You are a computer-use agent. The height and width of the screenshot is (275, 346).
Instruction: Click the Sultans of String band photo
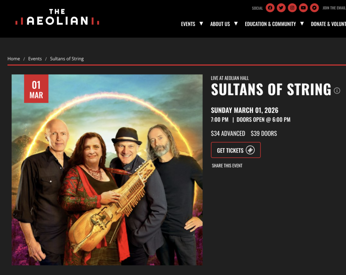pos(107,170)
